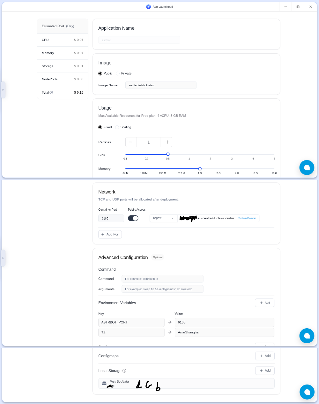Click the help icon next to Total

[51, 93]
